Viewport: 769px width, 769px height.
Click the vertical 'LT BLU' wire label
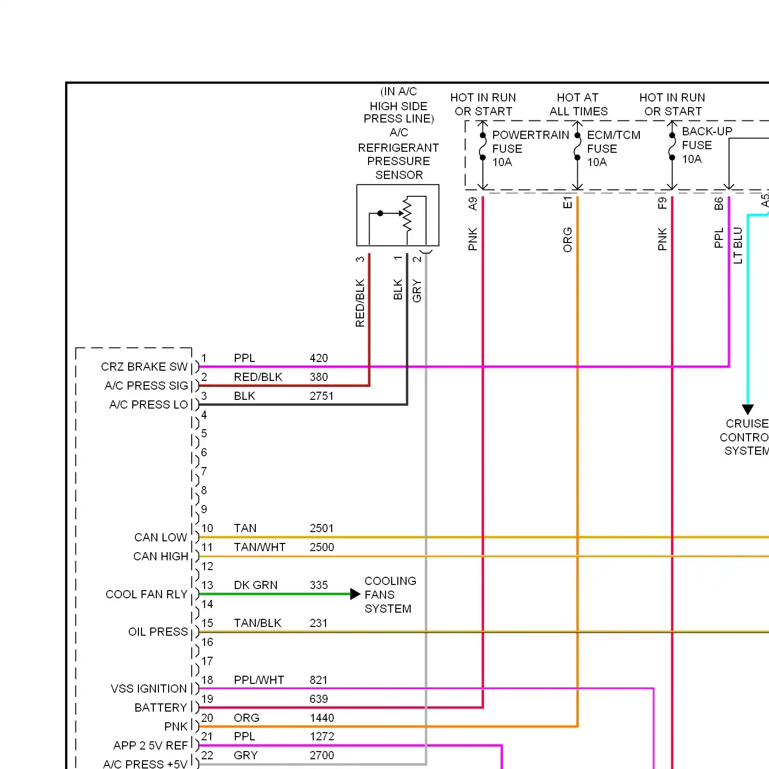tap(738, 246)
